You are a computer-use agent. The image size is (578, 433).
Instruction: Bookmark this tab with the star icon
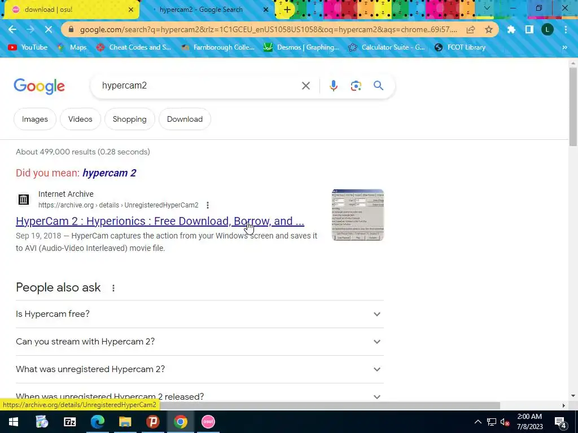pos(489,29)
